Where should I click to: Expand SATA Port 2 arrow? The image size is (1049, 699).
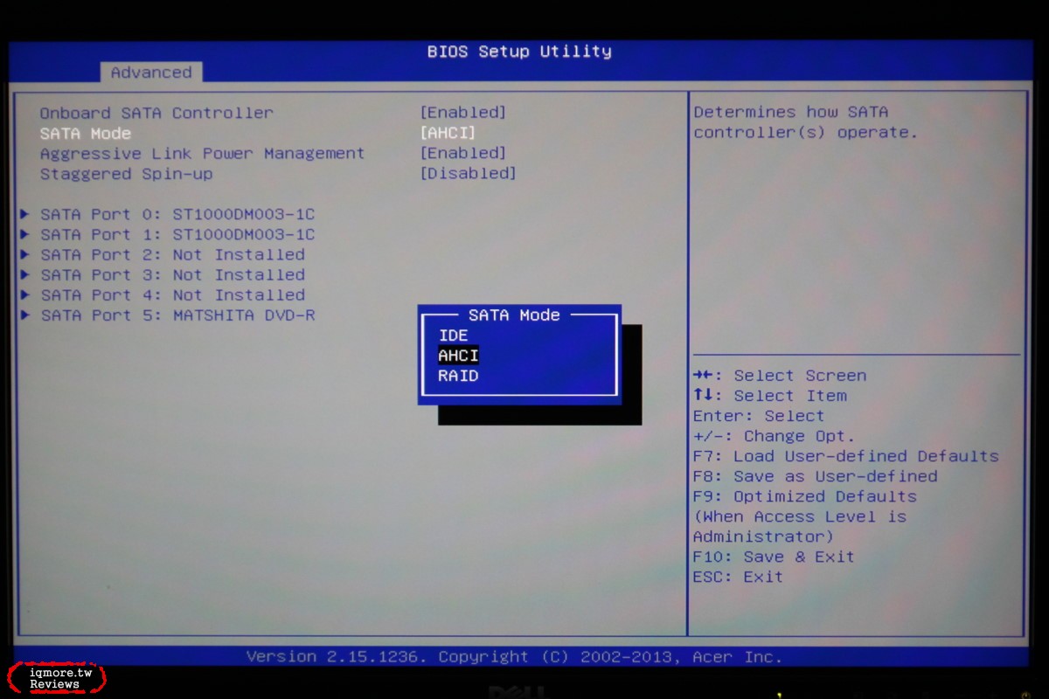point(24,254)
